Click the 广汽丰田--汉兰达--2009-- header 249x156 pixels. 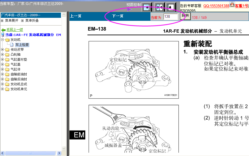31,15
